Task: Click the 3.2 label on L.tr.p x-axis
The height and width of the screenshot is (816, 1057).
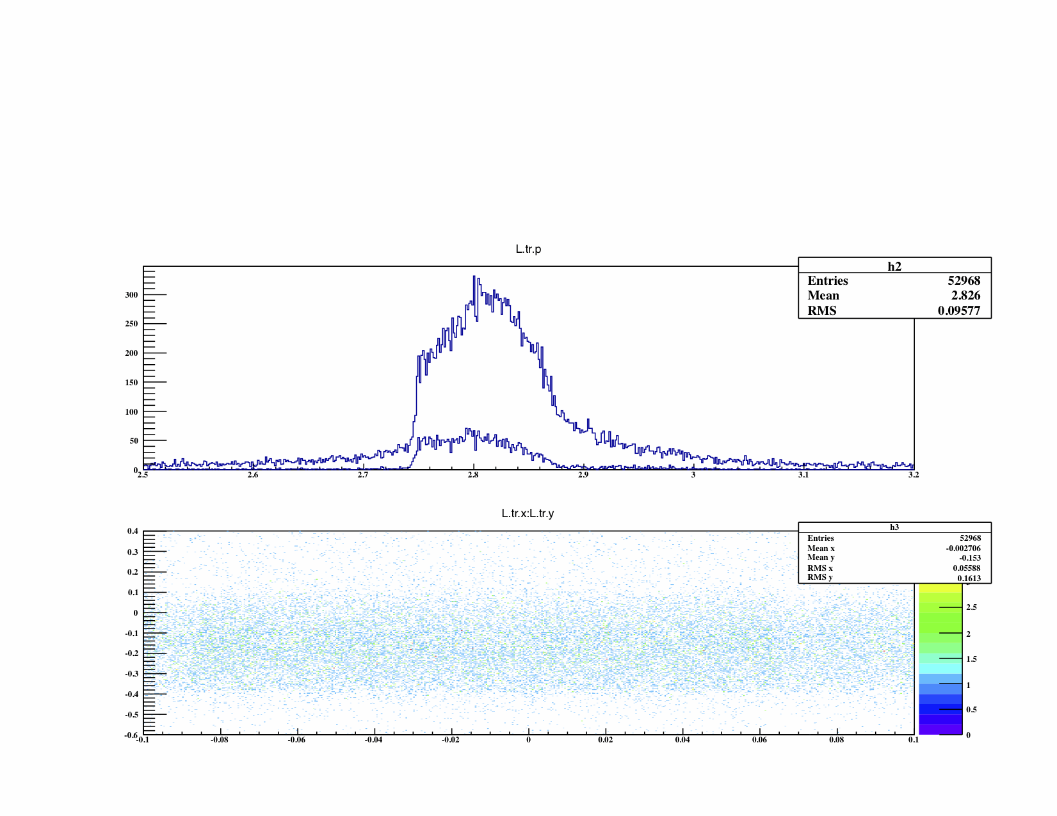Action: point(914,475)
